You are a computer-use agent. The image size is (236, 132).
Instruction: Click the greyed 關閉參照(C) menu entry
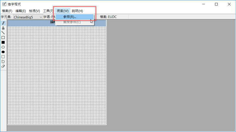click(75, 22)
